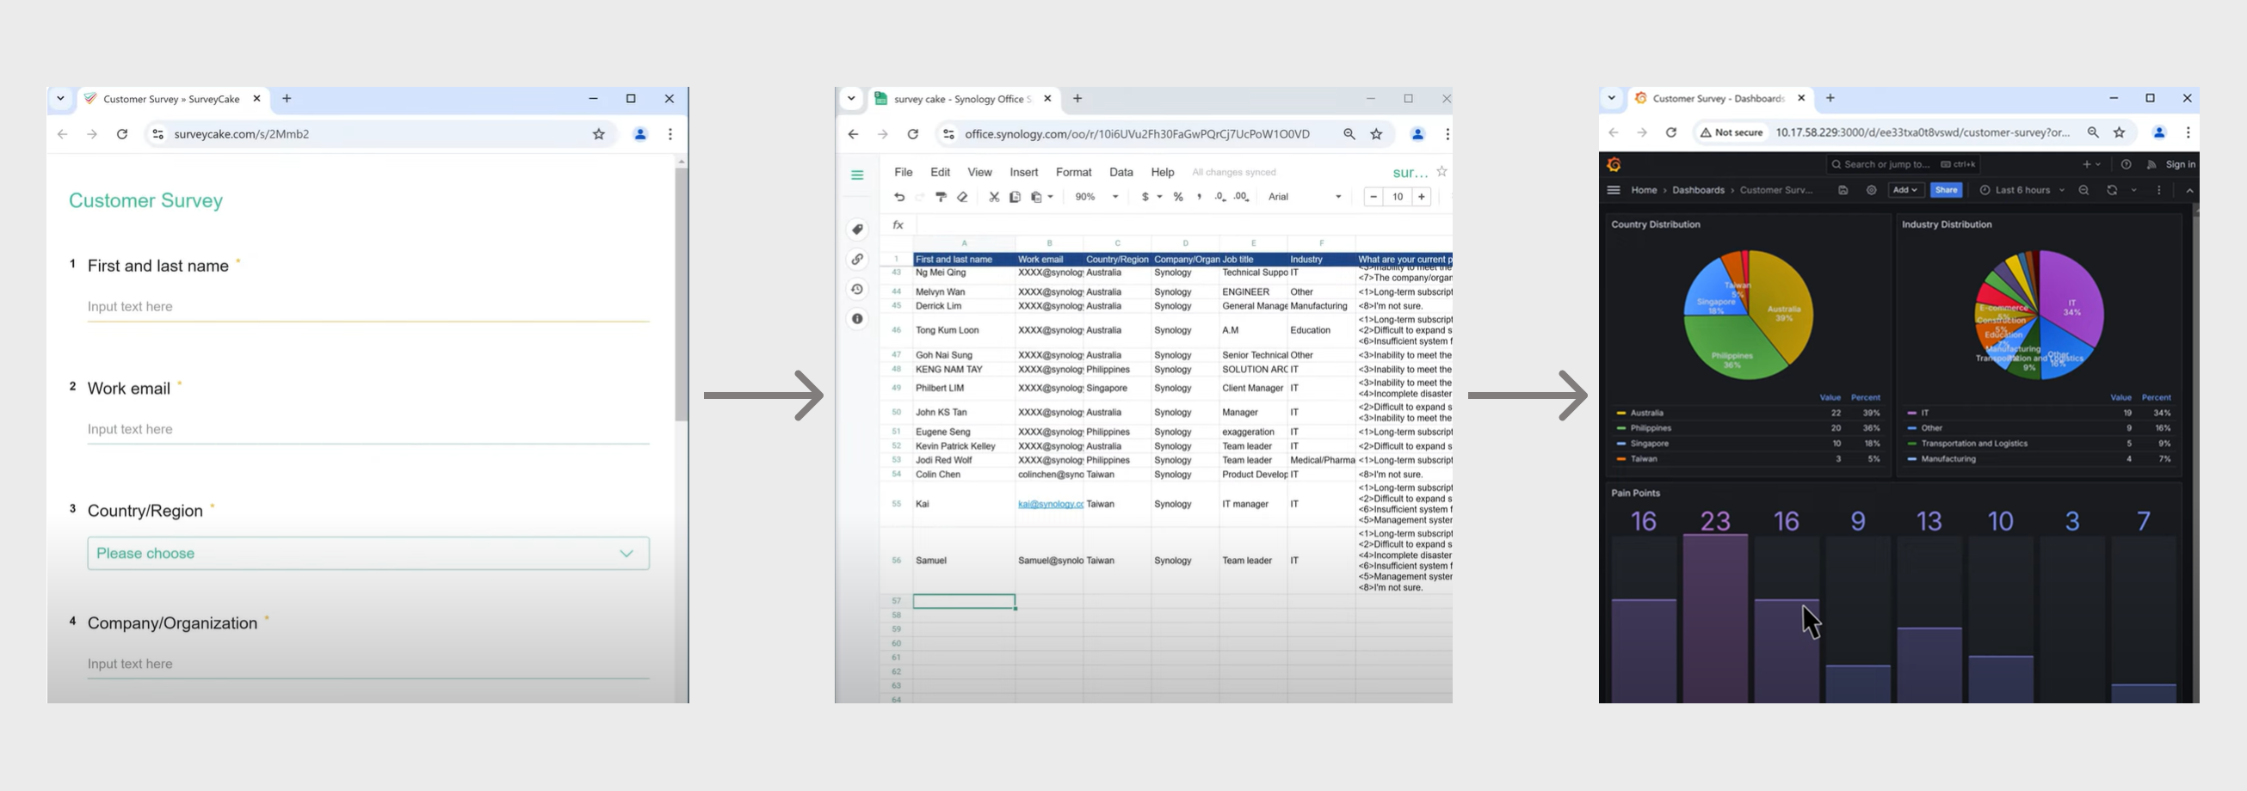Open Grafana three-dot more options
The height and width of the screenshot is (791, 2247).
2160,190
